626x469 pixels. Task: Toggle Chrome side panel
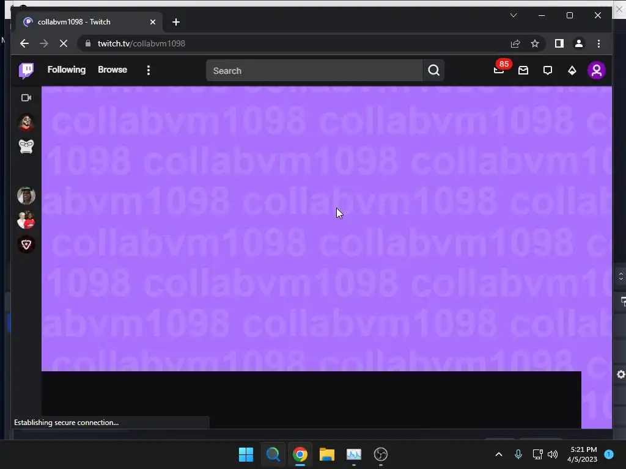[x=559, y=43]
